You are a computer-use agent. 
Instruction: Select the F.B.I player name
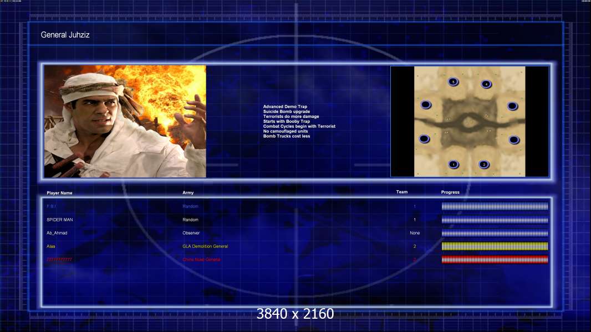pos(51,206)
